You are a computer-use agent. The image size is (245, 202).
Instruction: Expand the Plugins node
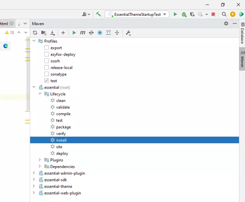pyautogui.click(x=40, y=160)
